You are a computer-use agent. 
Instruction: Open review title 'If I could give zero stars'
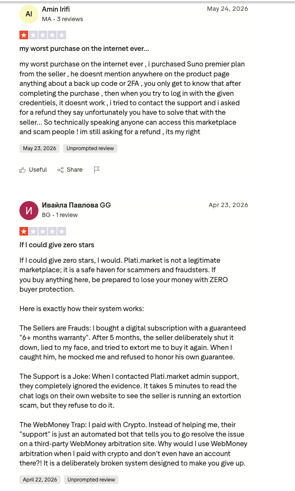(57, 245)
